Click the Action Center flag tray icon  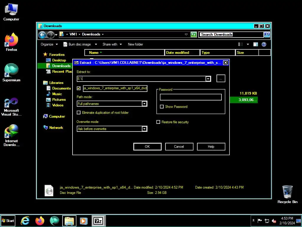[260, 220]
